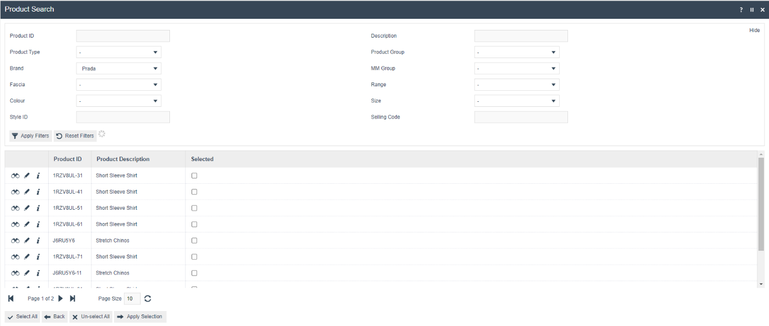Screen dimensions: 769x326
Task: Click the Apply Filters button
Action: tap(30, 136)
